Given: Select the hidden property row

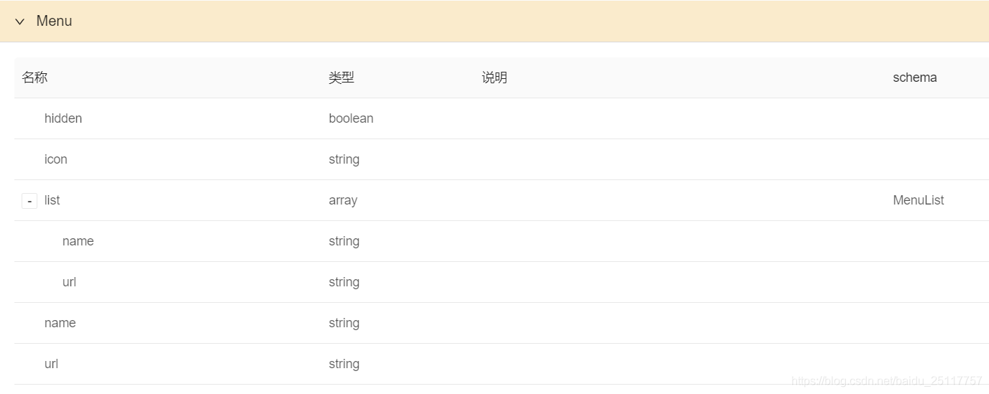Looking at the screenshot, I should 63,118.
